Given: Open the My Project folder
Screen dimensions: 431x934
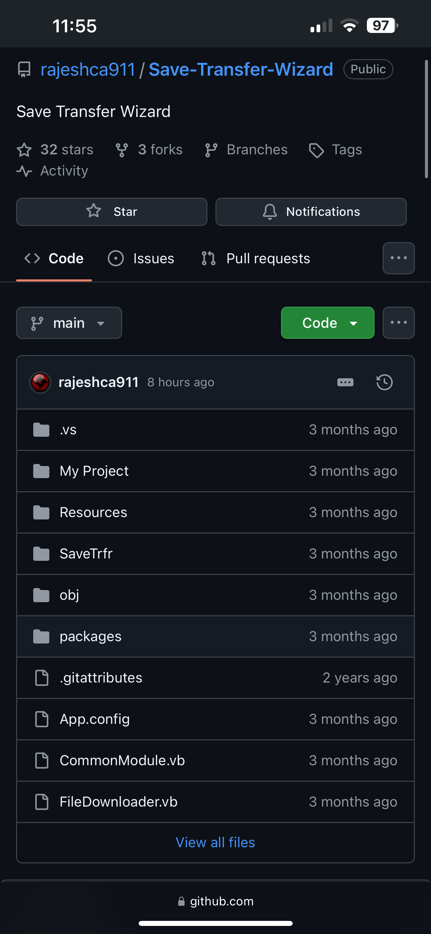Looking at the screenshot, I should coord(94,471).
